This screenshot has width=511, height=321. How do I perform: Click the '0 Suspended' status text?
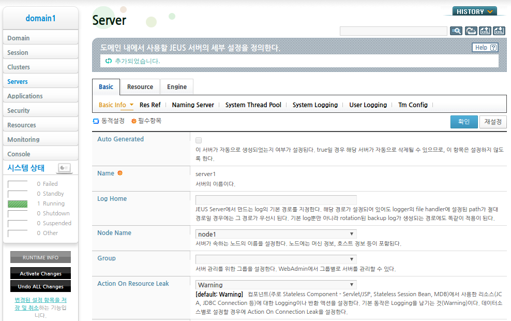[54, 223]
